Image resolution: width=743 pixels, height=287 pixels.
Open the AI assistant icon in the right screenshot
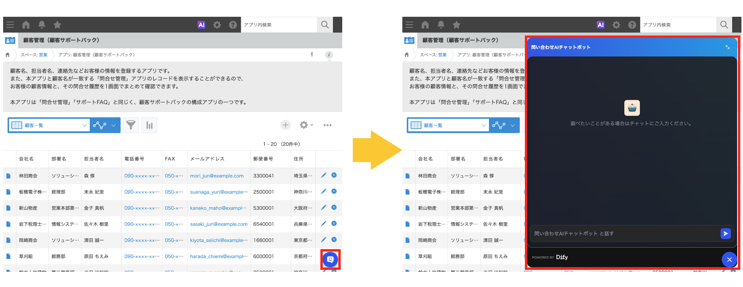(601, 25)
